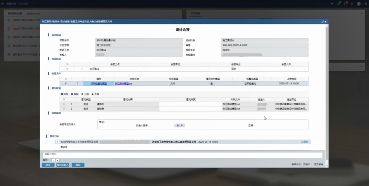Toggle the 是否紧急 checkbox at dialog bottom
The image size is (369, 186).
pyautogui.click(x=313, y=165)
